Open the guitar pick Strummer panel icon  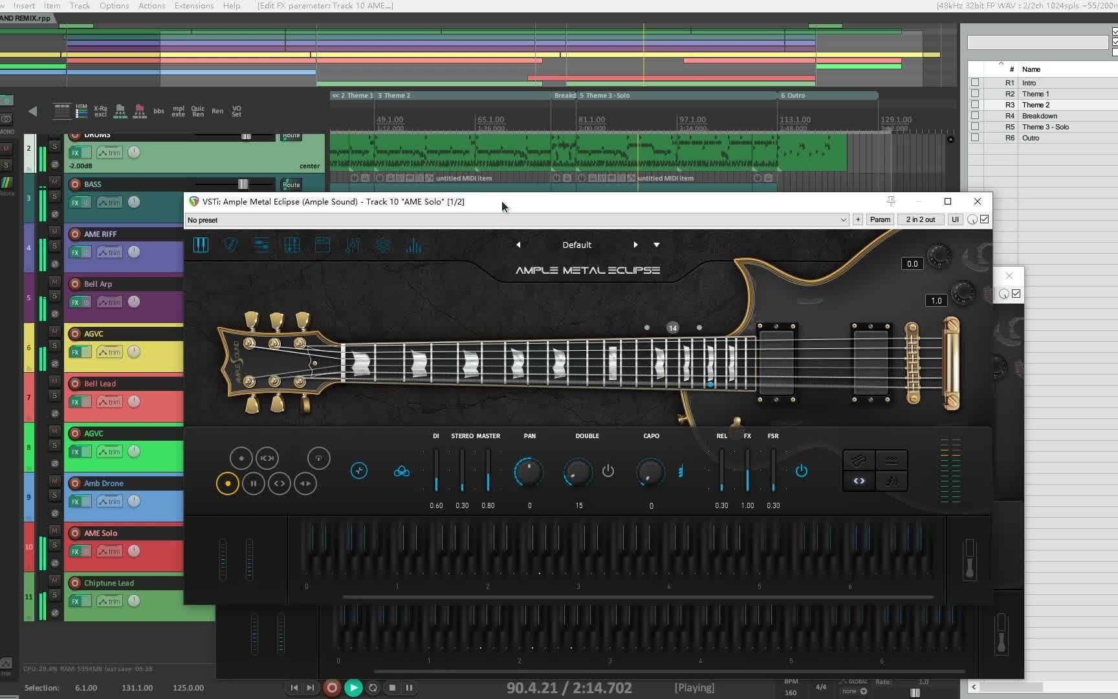coord(230,245)
